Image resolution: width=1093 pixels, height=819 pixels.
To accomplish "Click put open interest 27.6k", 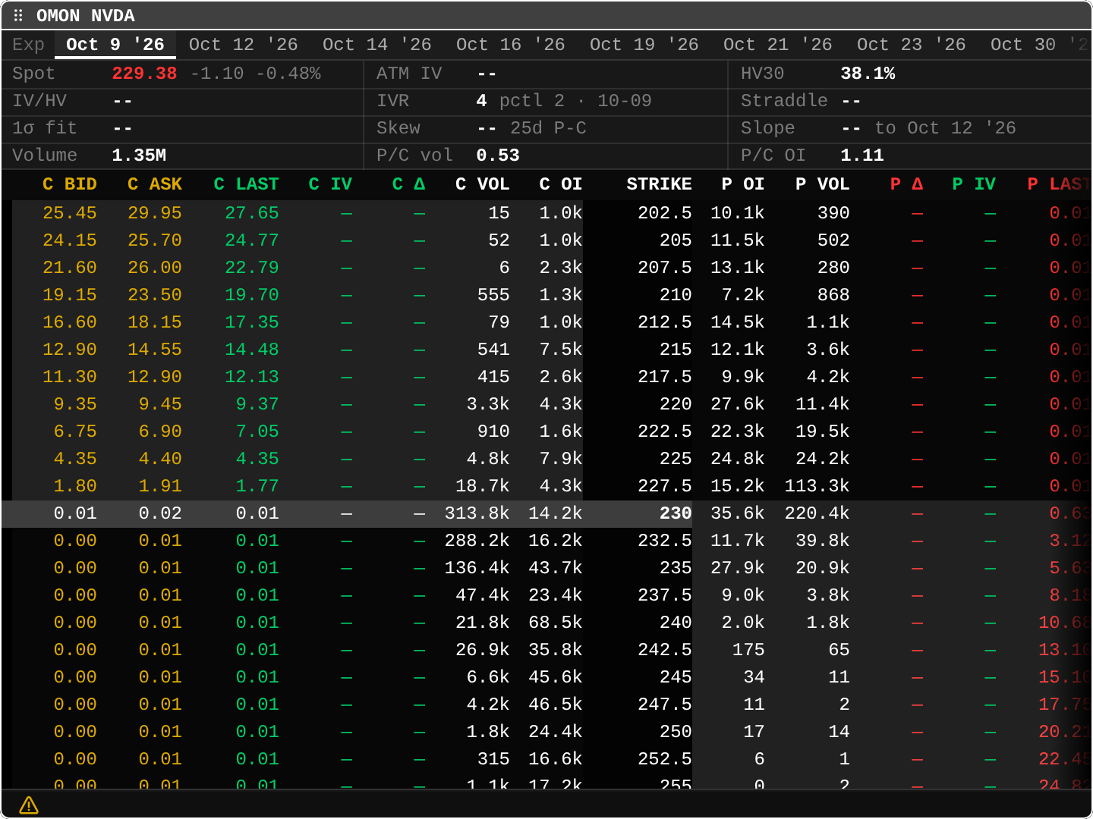I will [x=738, y=404].
